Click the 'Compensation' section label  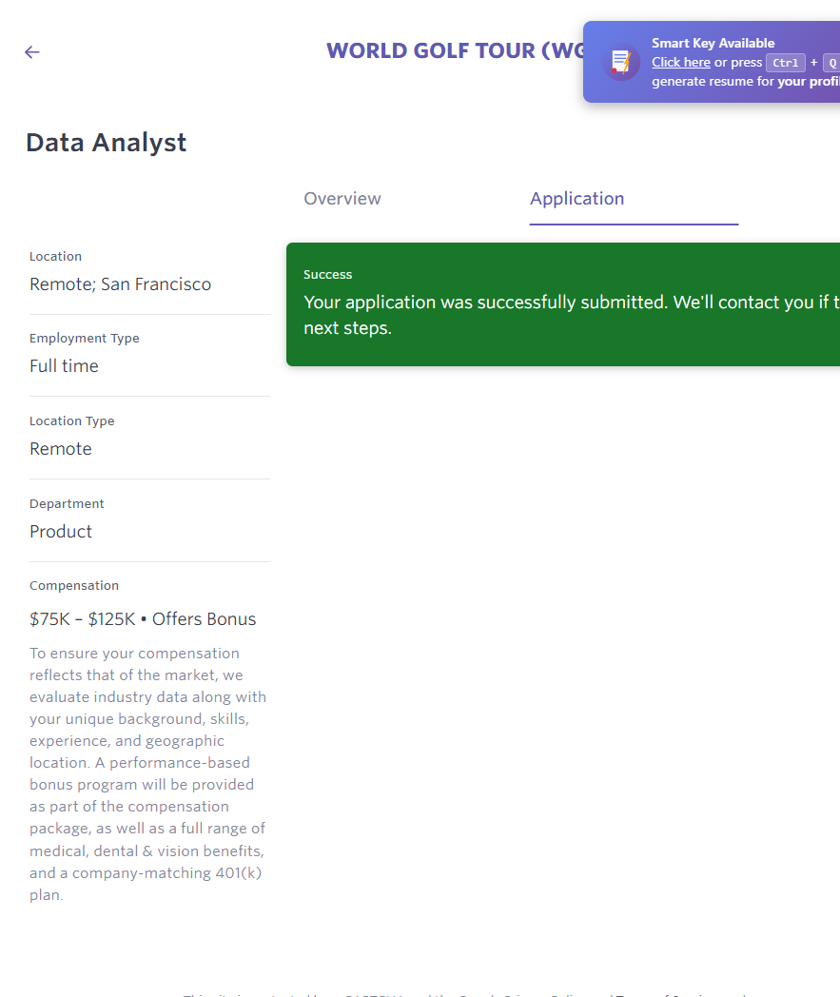[74, 586]
